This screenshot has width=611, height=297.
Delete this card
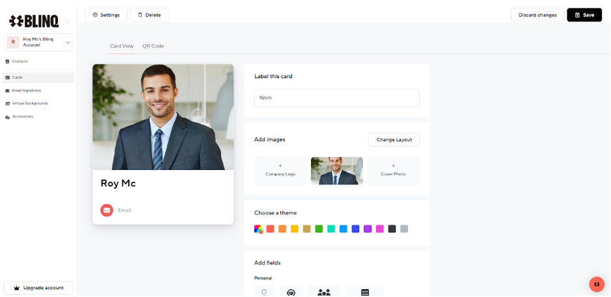(149, 15)
